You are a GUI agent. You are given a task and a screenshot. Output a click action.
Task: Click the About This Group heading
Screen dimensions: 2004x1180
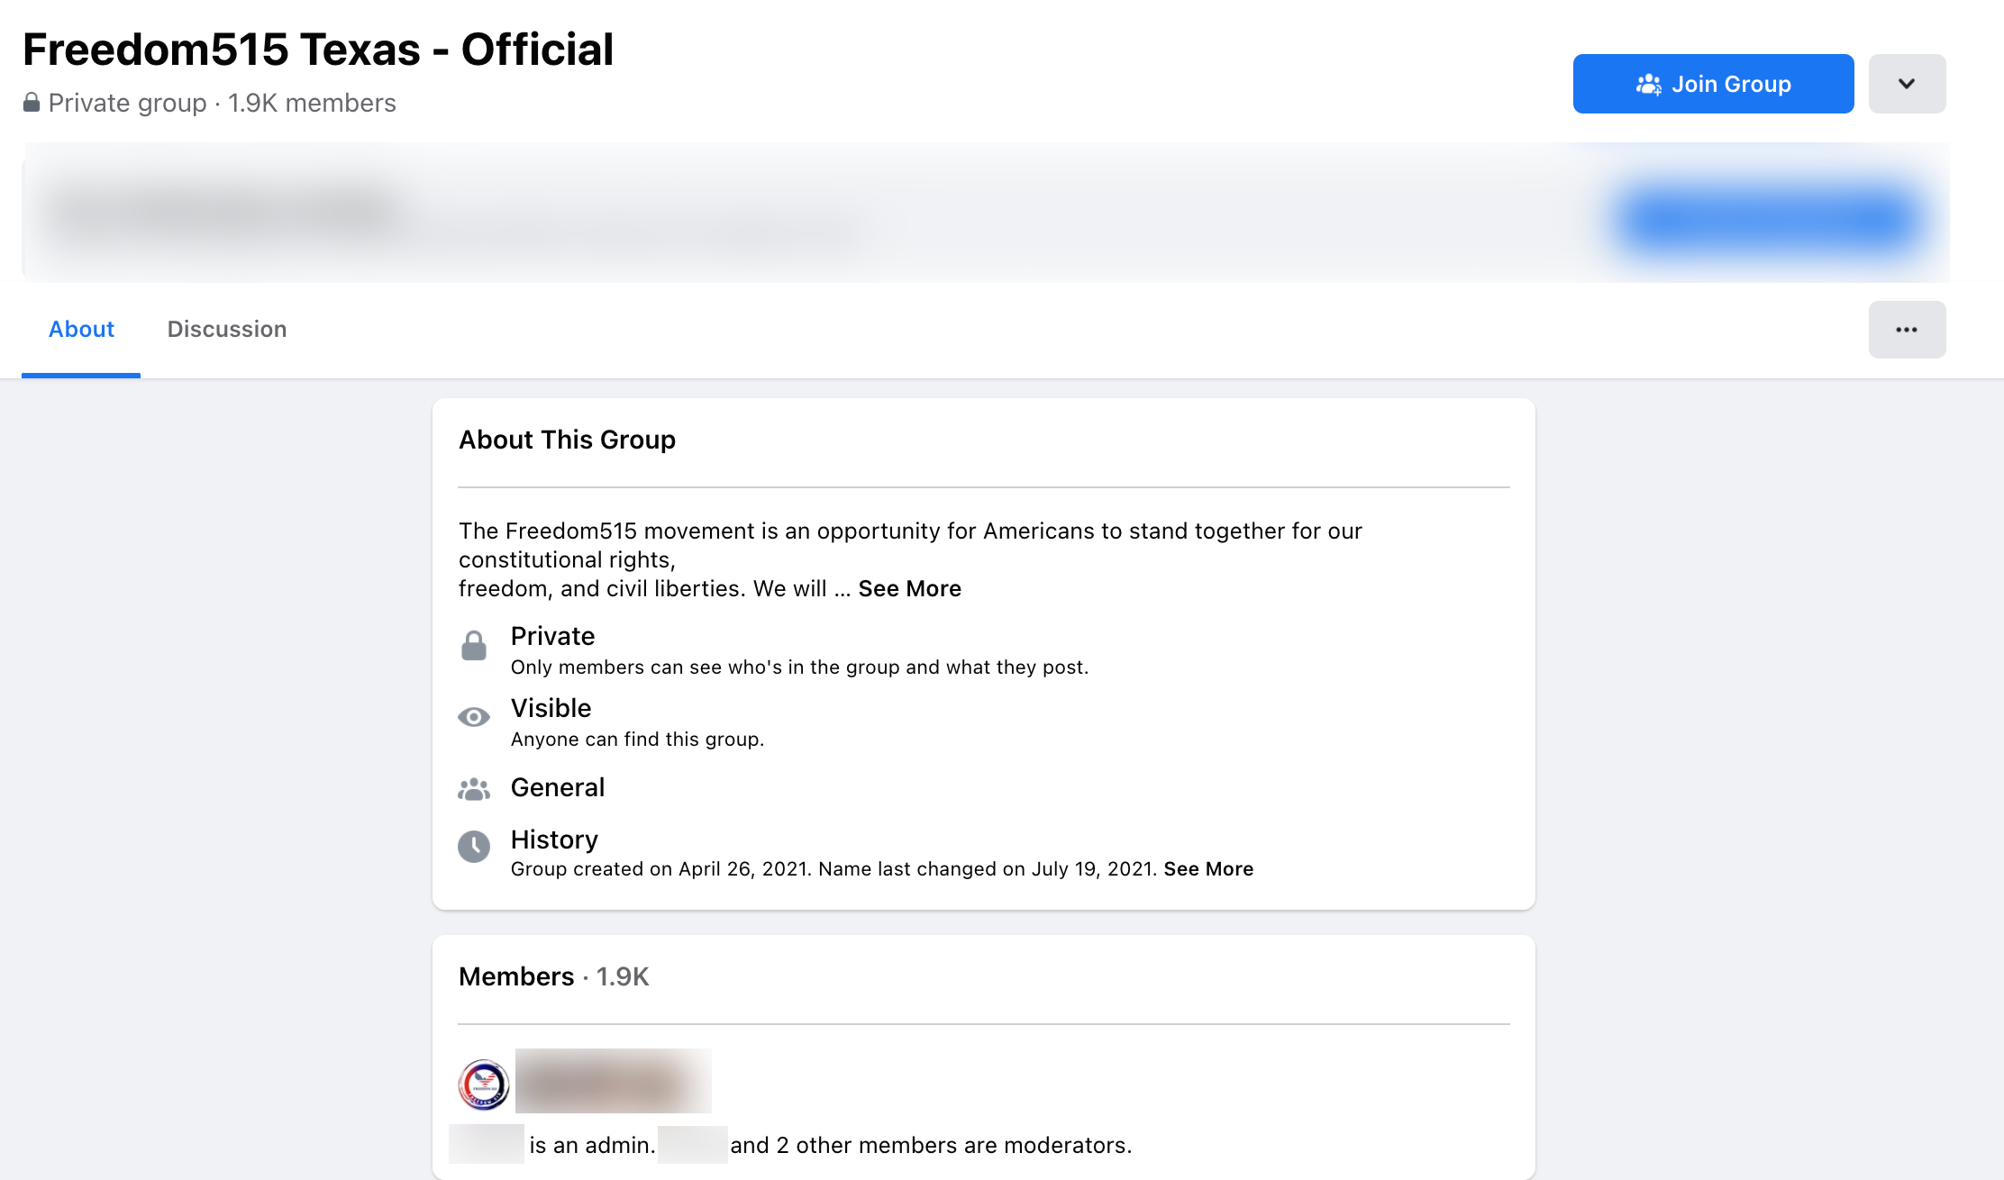click(x=567, y=440)
